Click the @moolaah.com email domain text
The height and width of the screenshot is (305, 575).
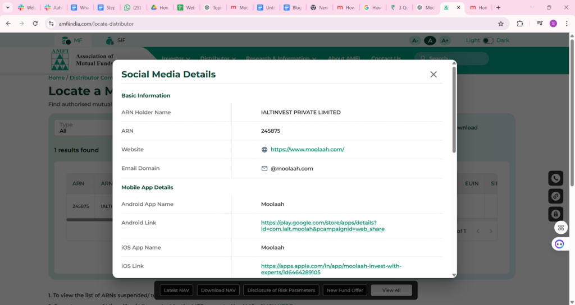tap(292, 168)
